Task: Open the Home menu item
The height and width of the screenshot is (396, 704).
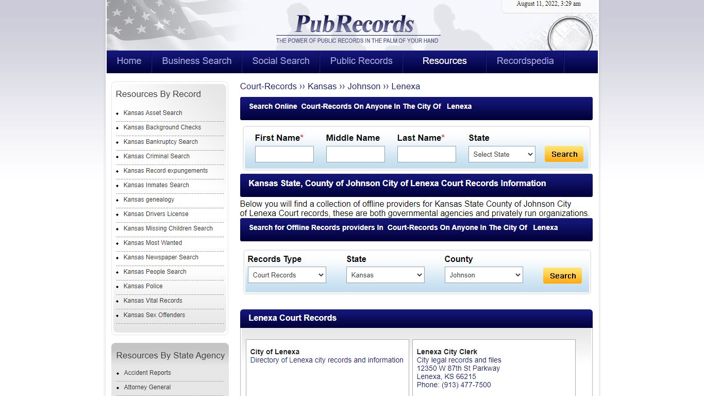Action: (129, 61)
